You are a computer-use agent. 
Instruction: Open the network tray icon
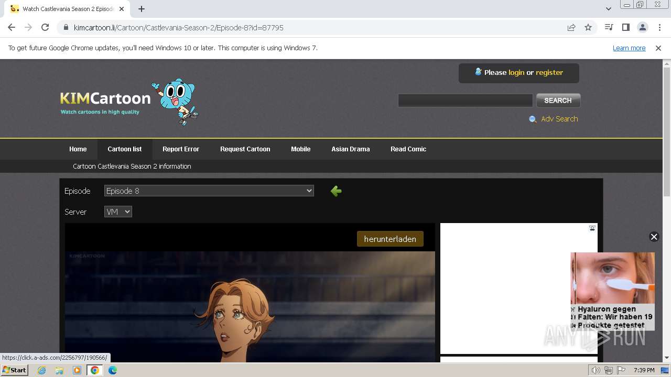coord(609,370)
